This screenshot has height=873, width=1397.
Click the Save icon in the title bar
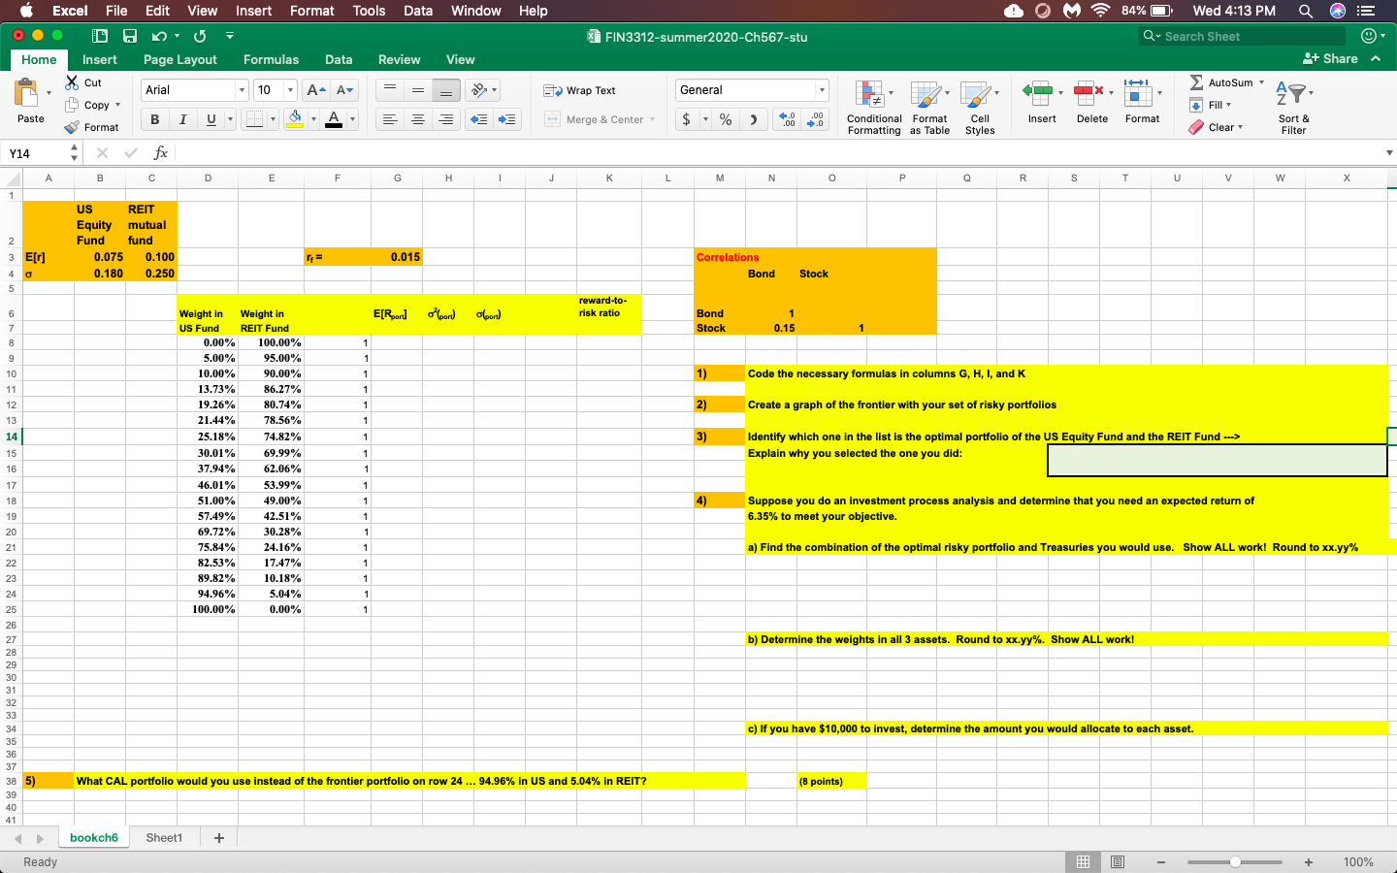point(130,36)
